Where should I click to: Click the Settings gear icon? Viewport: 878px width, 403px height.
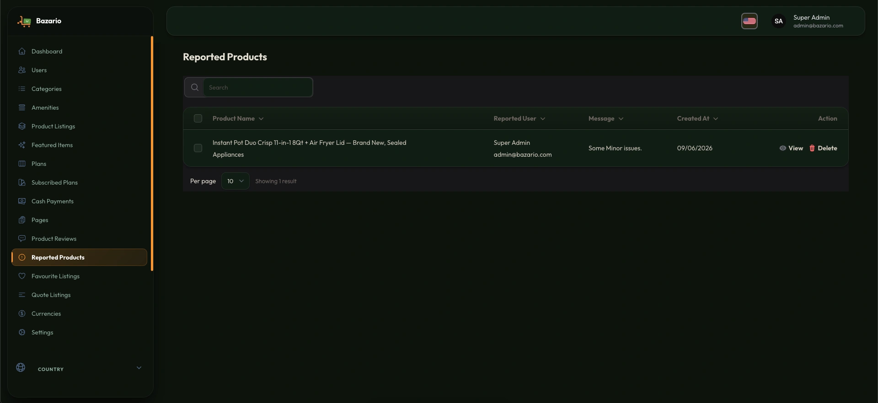pyautogui.click(x=22, y=332)
